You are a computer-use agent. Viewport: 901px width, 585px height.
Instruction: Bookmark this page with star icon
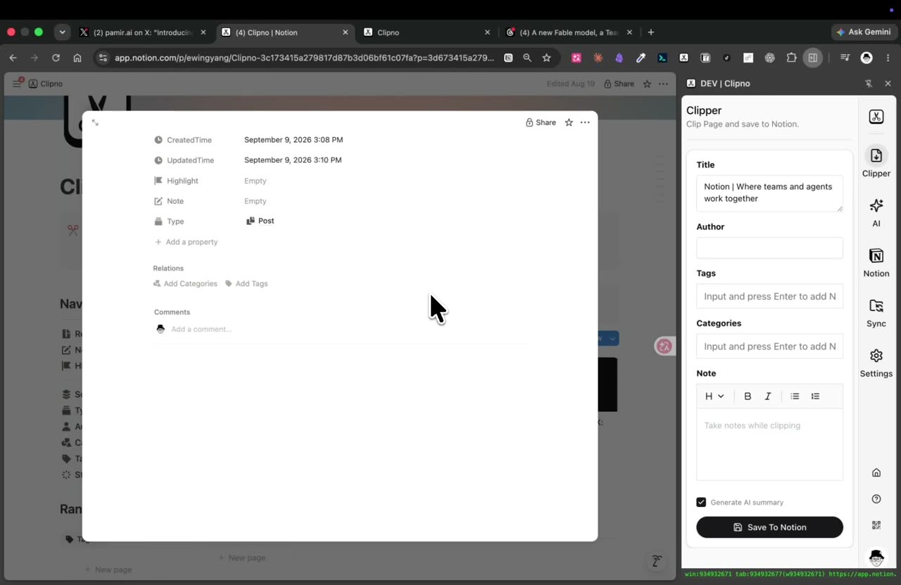(546, 58)
